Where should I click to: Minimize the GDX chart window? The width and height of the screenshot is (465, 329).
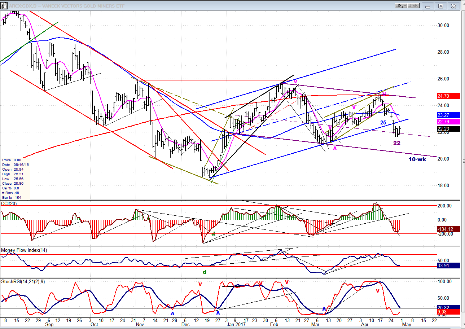[428, 6]
